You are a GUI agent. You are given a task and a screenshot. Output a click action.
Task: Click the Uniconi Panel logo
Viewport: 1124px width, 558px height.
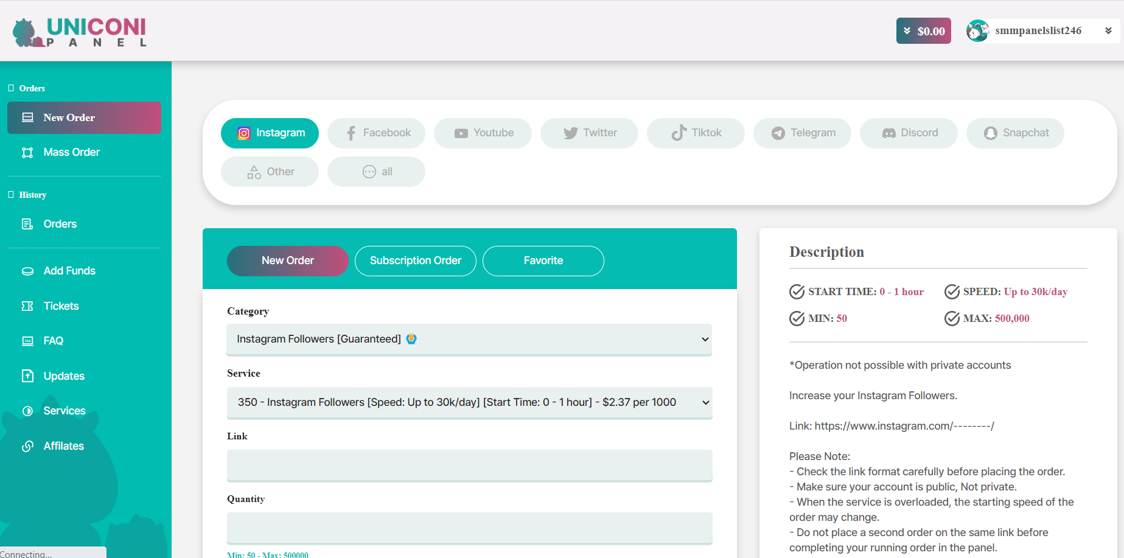point(80,32)
